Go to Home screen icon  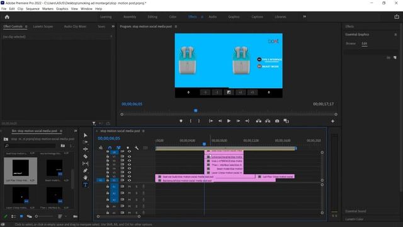tap(7, 17)
